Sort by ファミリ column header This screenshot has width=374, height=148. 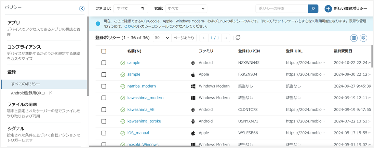(x=206, y=51)
